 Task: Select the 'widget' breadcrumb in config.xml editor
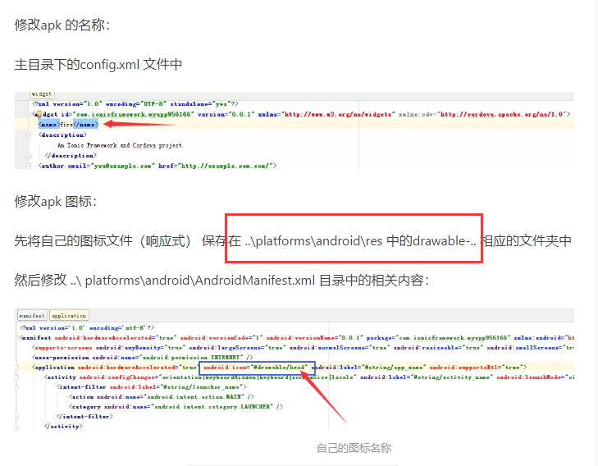42,94
